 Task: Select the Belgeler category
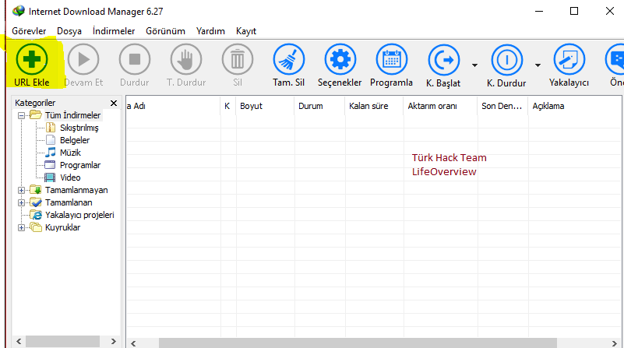(75, 140)
